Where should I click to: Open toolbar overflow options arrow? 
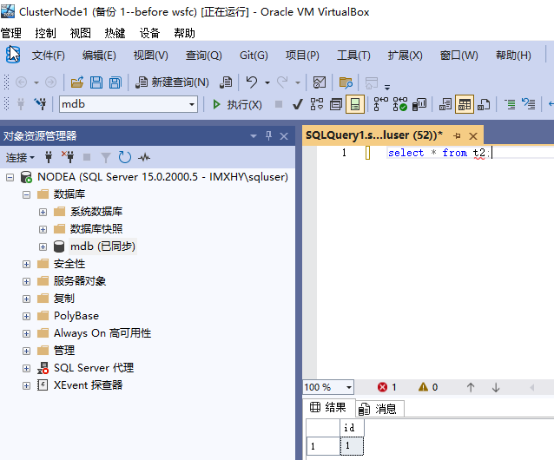(x=387, y=87)
